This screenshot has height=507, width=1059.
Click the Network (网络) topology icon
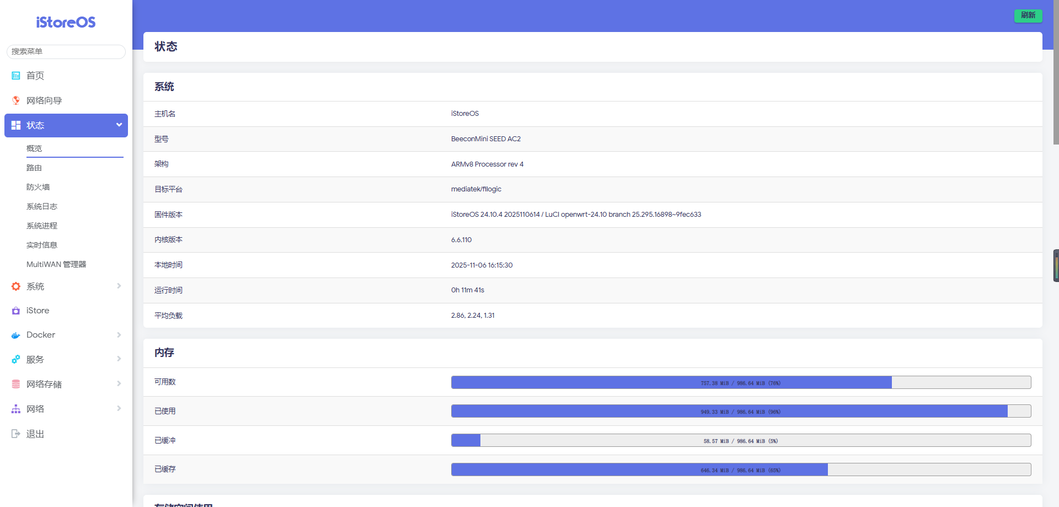coord(16,409)
